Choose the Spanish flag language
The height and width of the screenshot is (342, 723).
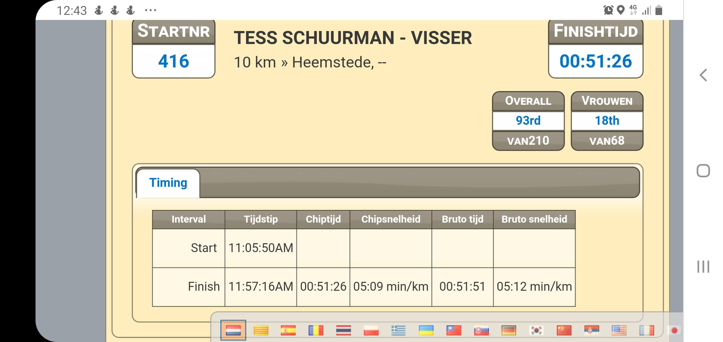coord(288,330)
